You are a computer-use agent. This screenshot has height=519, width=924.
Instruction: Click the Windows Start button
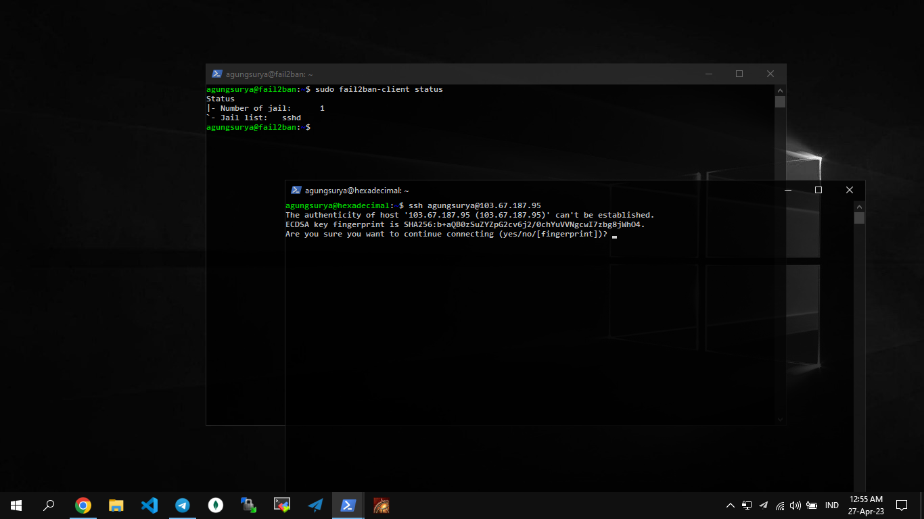click(16, 505)
